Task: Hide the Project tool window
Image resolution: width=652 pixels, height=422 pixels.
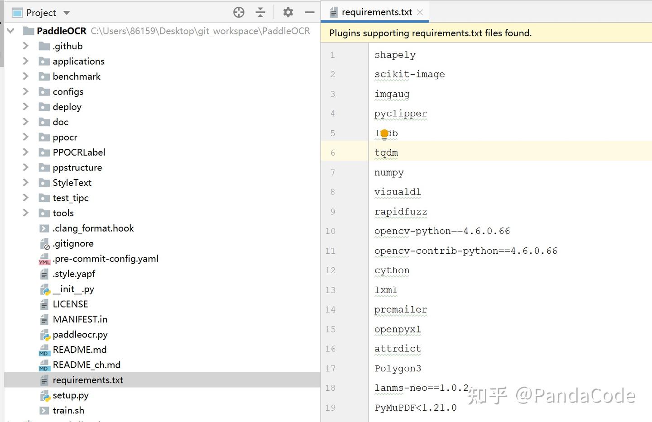Action: 310,12
